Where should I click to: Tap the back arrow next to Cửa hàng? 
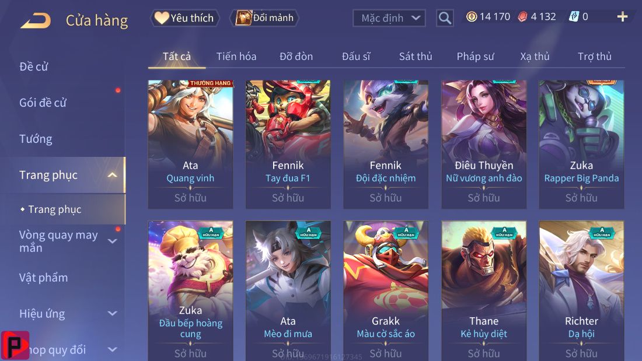click(36, 20)
